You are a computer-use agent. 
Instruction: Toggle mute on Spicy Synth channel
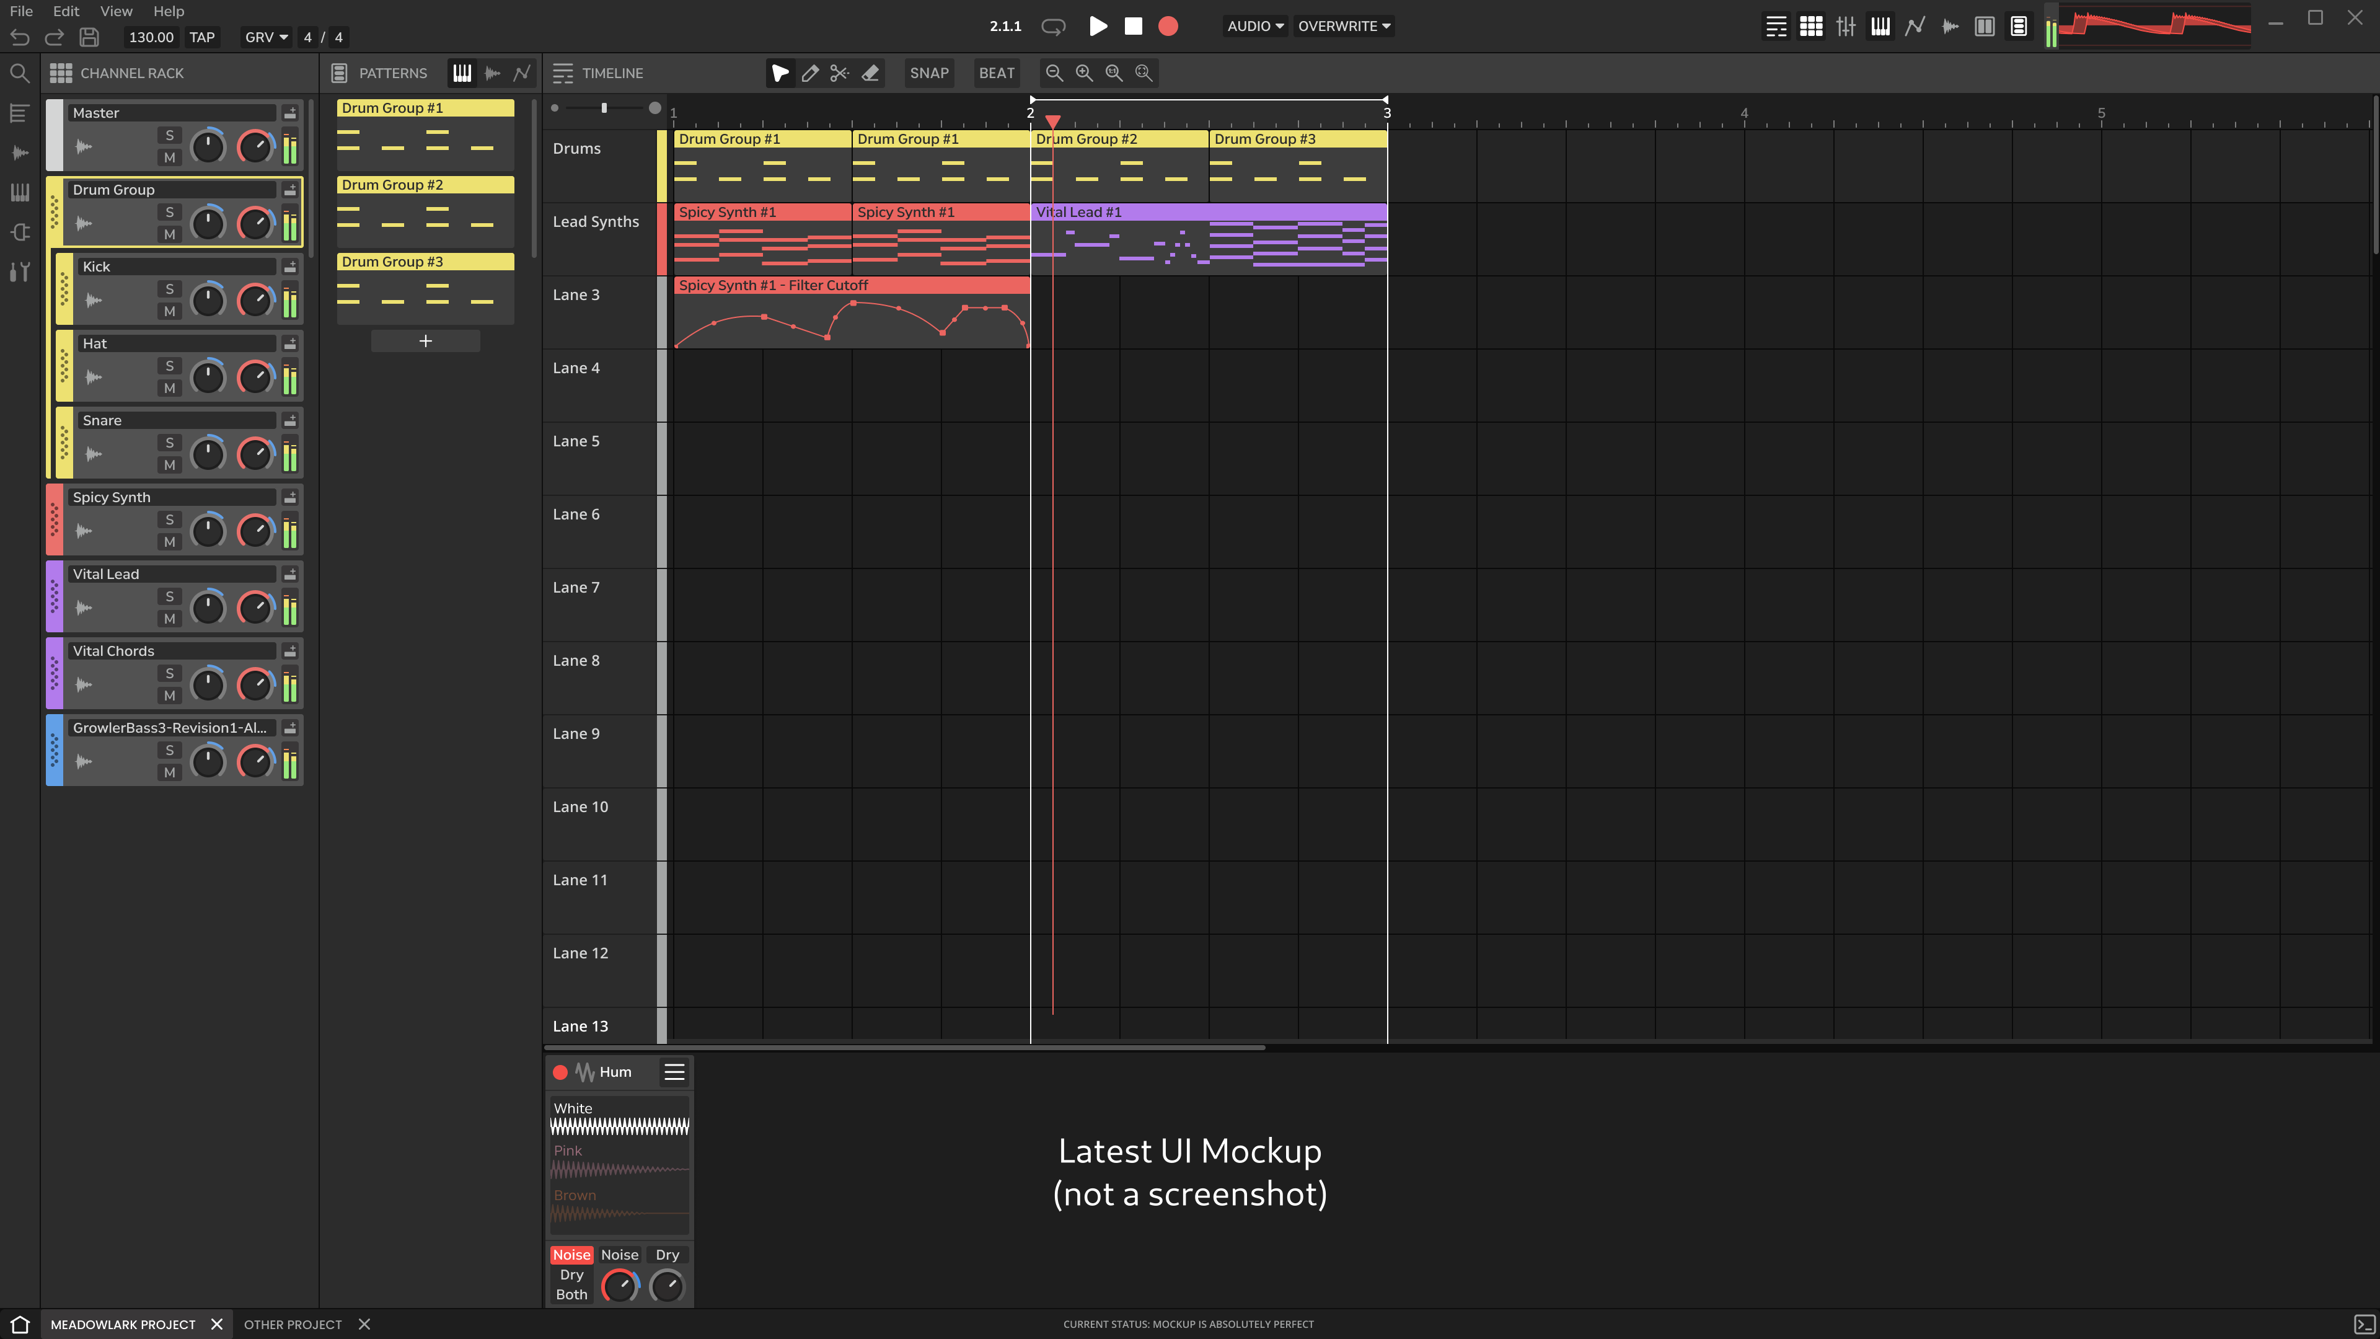click(169, 541)
